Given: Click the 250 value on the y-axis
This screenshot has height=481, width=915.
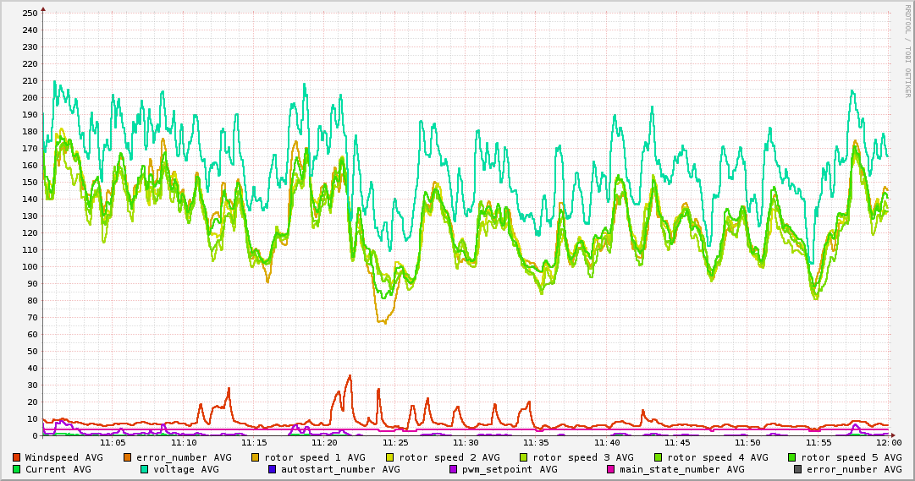Looking at the screenshot, I should point(30,14).
